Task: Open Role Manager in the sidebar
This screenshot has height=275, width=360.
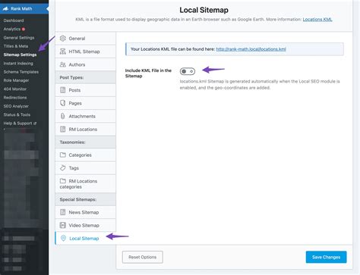Action: (x=16, y=80)
